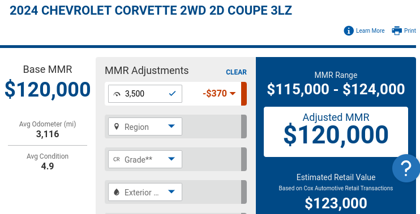Click the CR grade icon
Image resolution: width=420 pixels, height=214 pixels.
click(117, 159)
